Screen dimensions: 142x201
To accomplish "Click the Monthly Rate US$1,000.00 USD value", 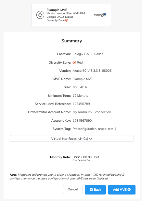I will tap(86, 157).
